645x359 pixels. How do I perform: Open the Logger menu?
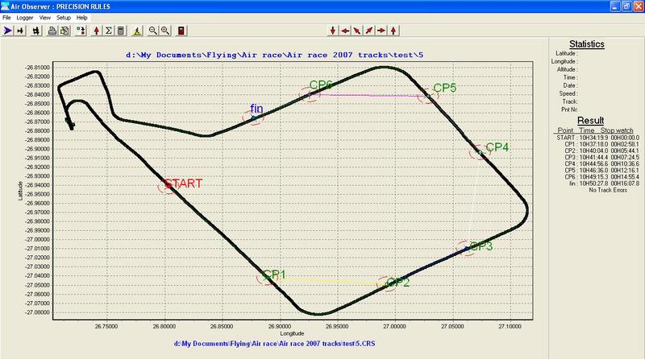click(x=25, y=17)
